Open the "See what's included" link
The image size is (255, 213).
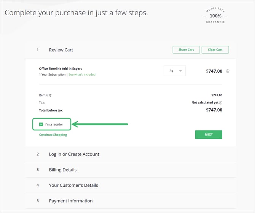(x=82, y=75)
